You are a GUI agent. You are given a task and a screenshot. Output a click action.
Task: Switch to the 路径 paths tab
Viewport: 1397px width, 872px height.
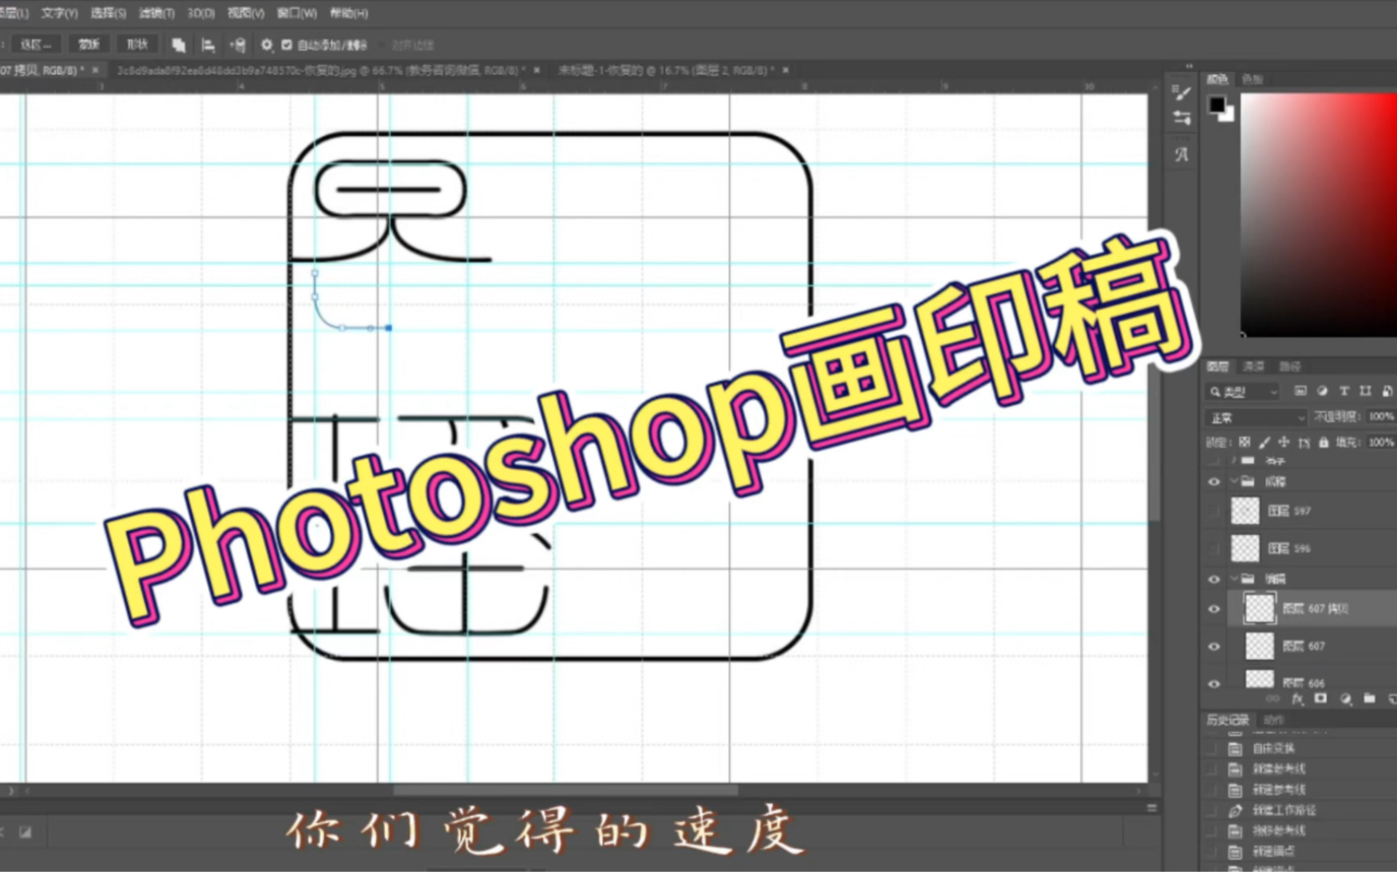(x=1289, y=367)
